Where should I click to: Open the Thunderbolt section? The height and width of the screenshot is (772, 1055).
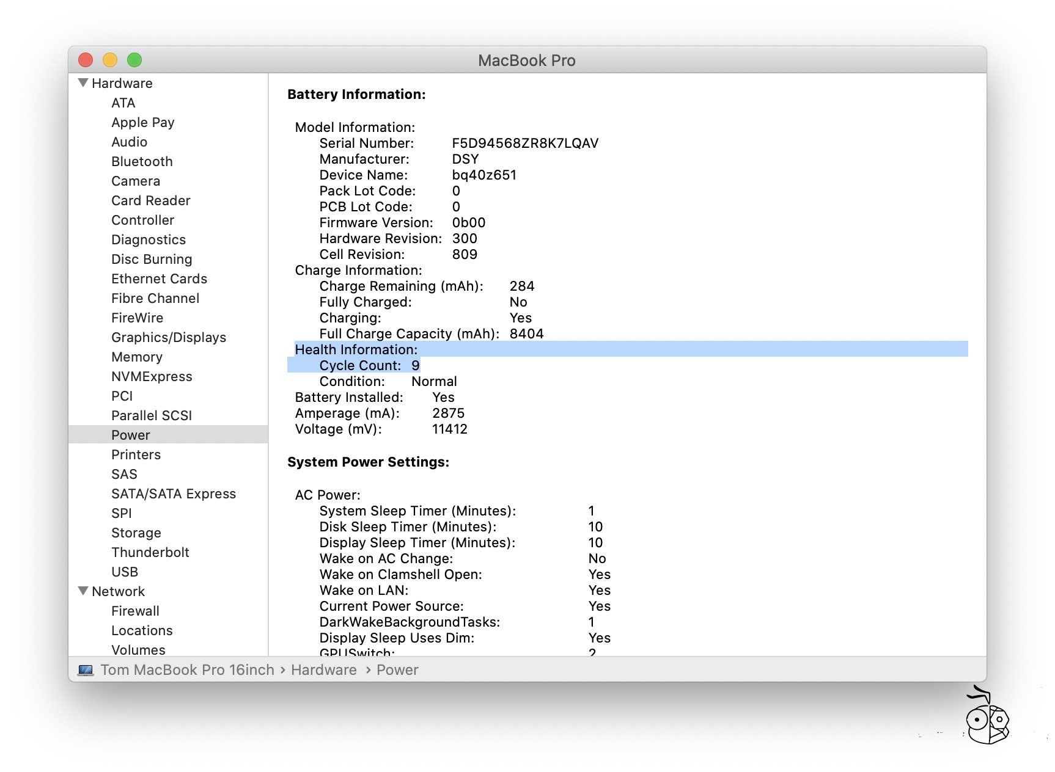point(150,552)
